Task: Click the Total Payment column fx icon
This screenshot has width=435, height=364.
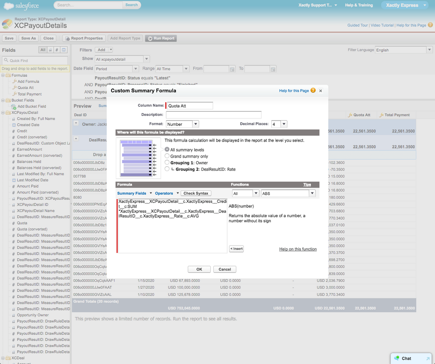Action: pyautogui.click(x=382, y=115)
